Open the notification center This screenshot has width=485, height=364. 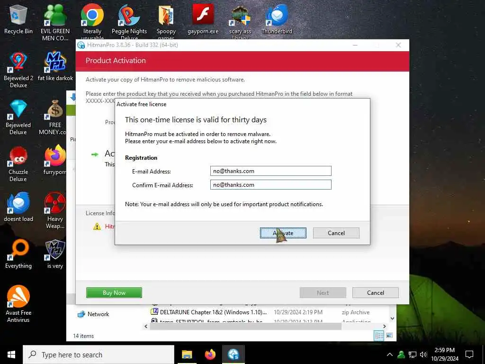pyautogui.click(x=469, y=355)
